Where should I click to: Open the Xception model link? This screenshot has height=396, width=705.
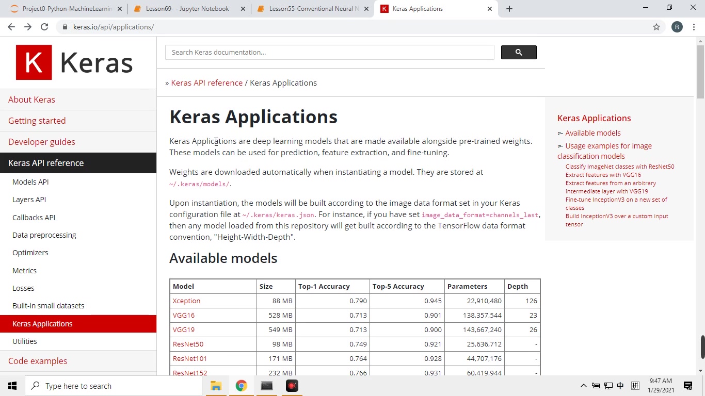(186, 301)
